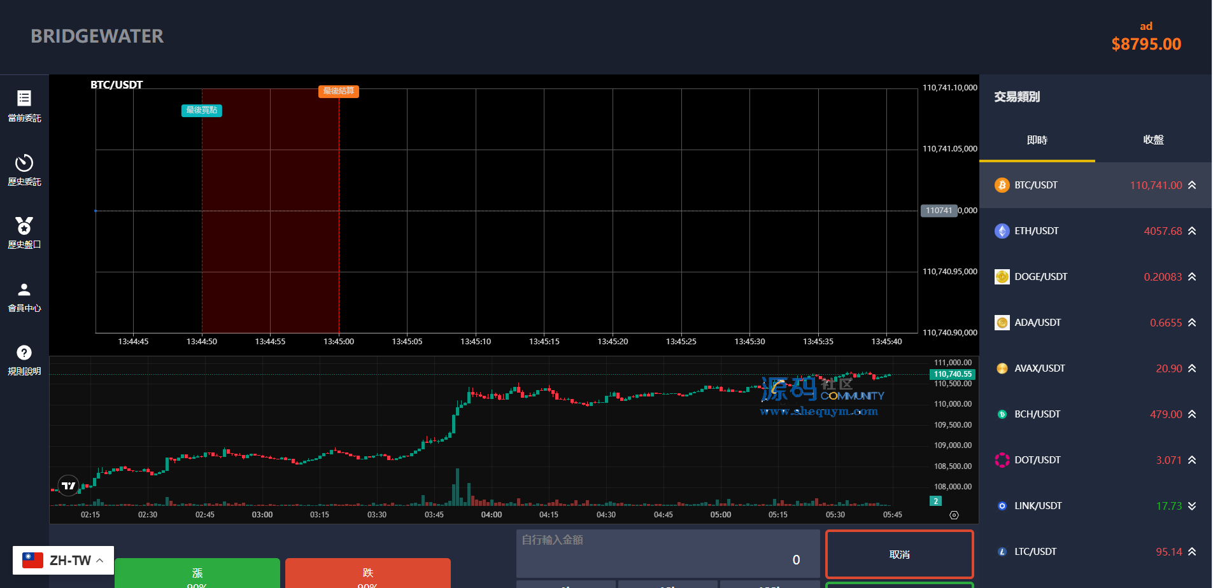Open the ZH-TW language dropdown

coord(63,561)
